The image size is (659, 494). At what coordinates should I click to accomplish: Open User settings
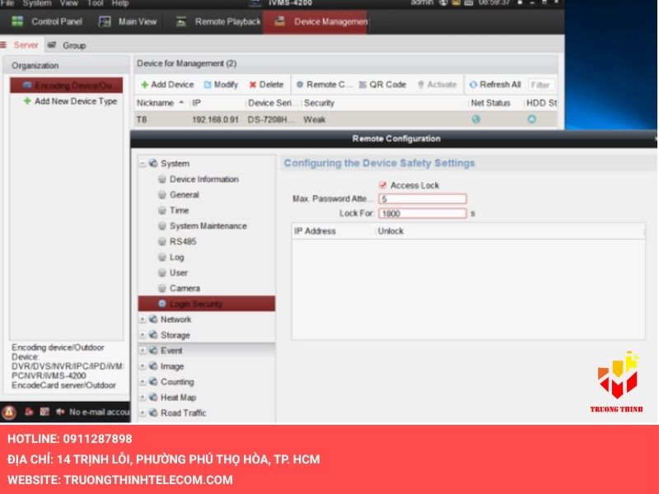point(179,273)
